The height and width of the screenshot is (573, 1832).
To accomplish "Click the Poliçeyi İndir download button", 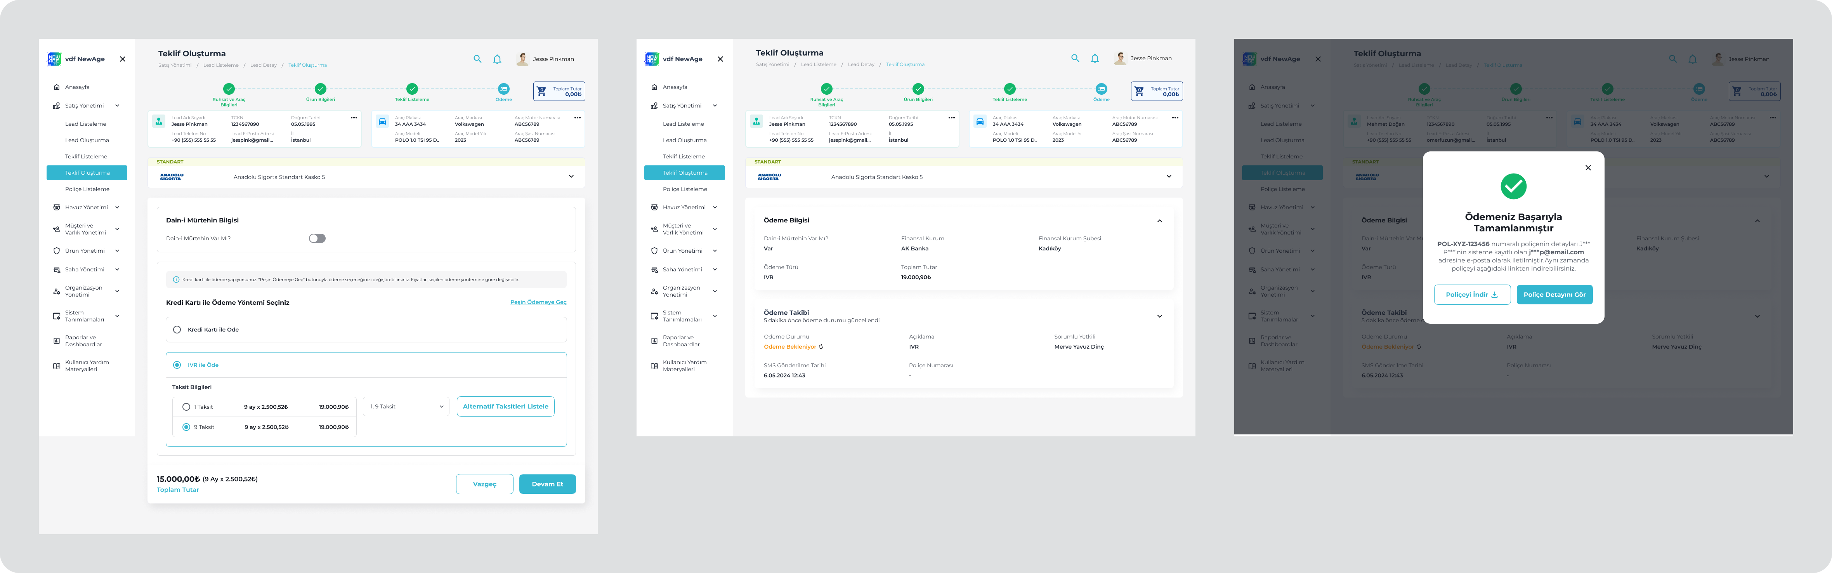I will click(x=1472, y=294).
